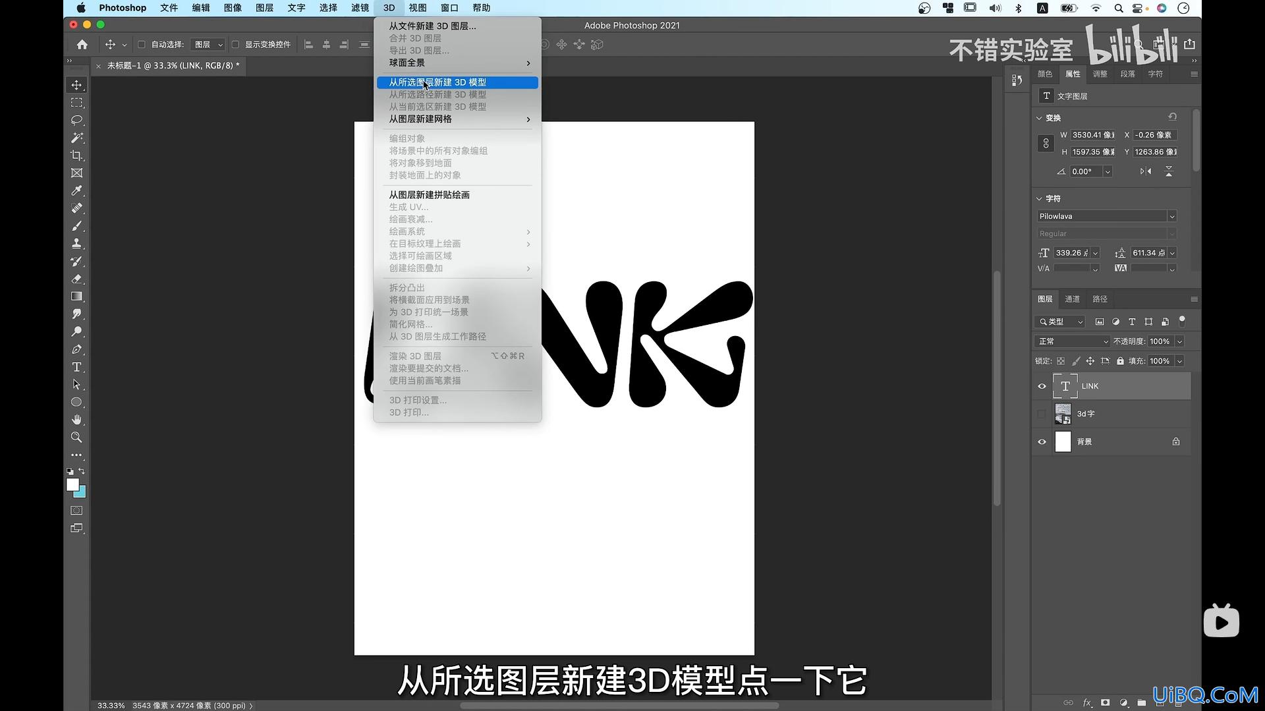Viewport: 1265px width, 711px height.
Task: Switch to the 通道 tab
Action: (1073, 299)
